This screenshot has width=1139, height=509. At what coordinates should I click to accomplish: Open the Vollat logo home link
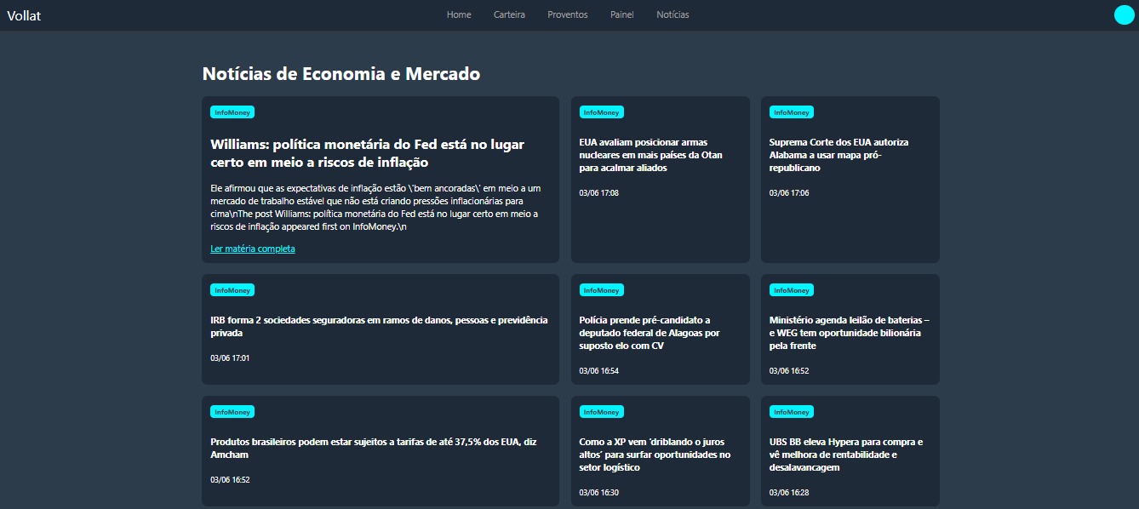point(24,15)
